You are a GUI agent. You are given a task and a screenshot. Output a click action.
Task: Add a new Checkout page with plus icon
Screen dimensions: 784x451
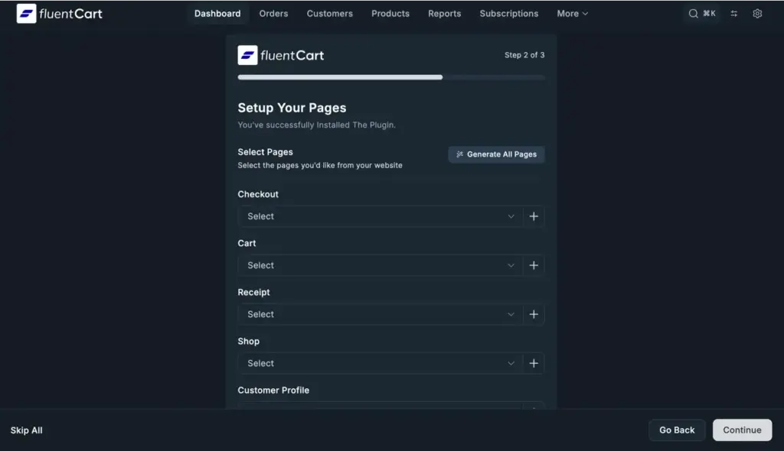(x=534, y=216)
